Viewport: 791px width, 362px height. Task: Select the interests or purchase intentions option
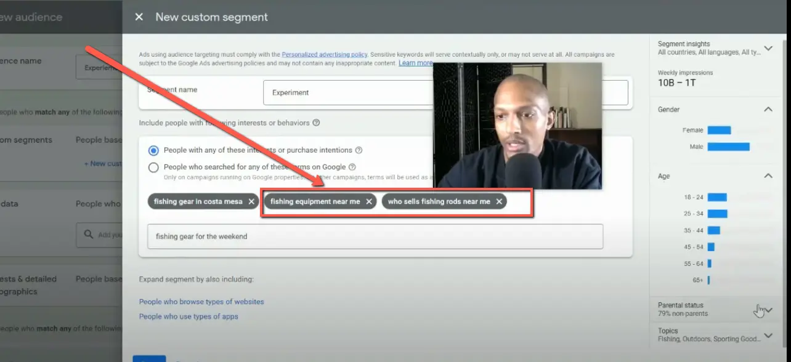(153, 150)
